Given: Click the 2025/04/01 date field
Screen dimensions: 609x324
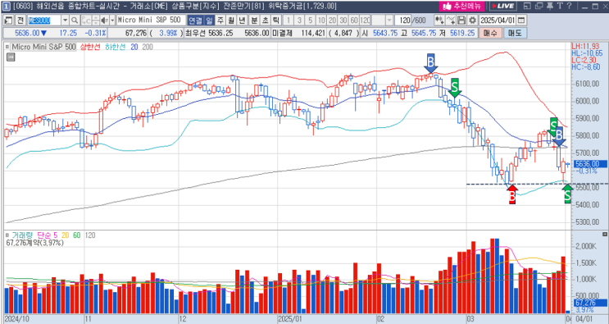Looking at the screenshot, I should (498, 21).
